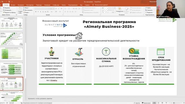Toggle Notes (Заметки) in status bar
The image size is (185, 104).
137,103
